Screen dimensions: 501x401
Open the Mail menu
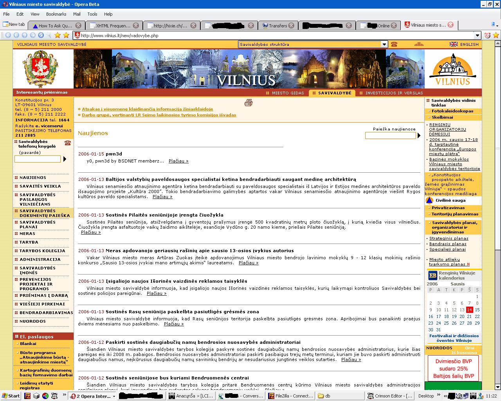77,14
